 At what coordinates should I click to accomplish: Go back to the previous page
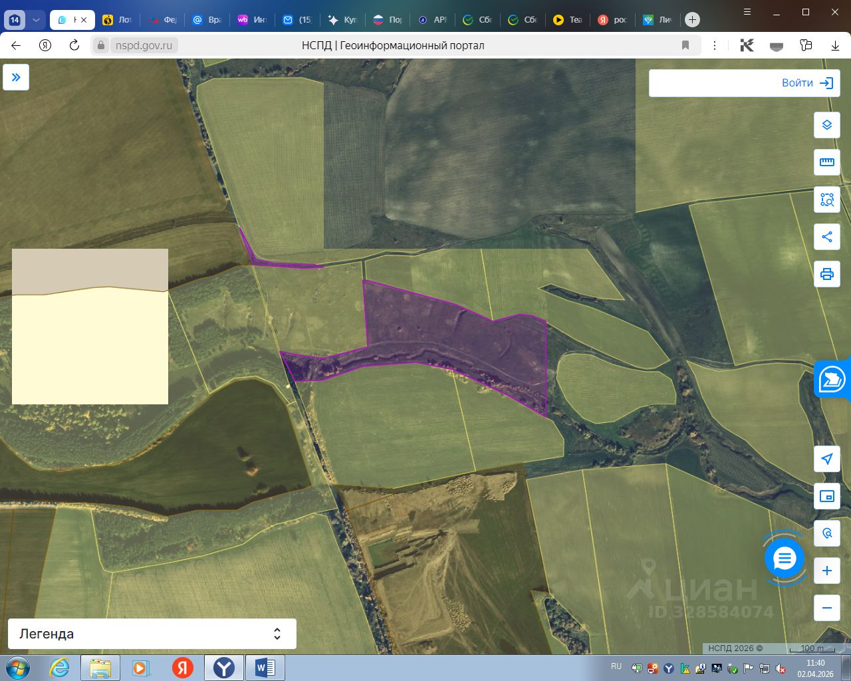tap(16, 45)
